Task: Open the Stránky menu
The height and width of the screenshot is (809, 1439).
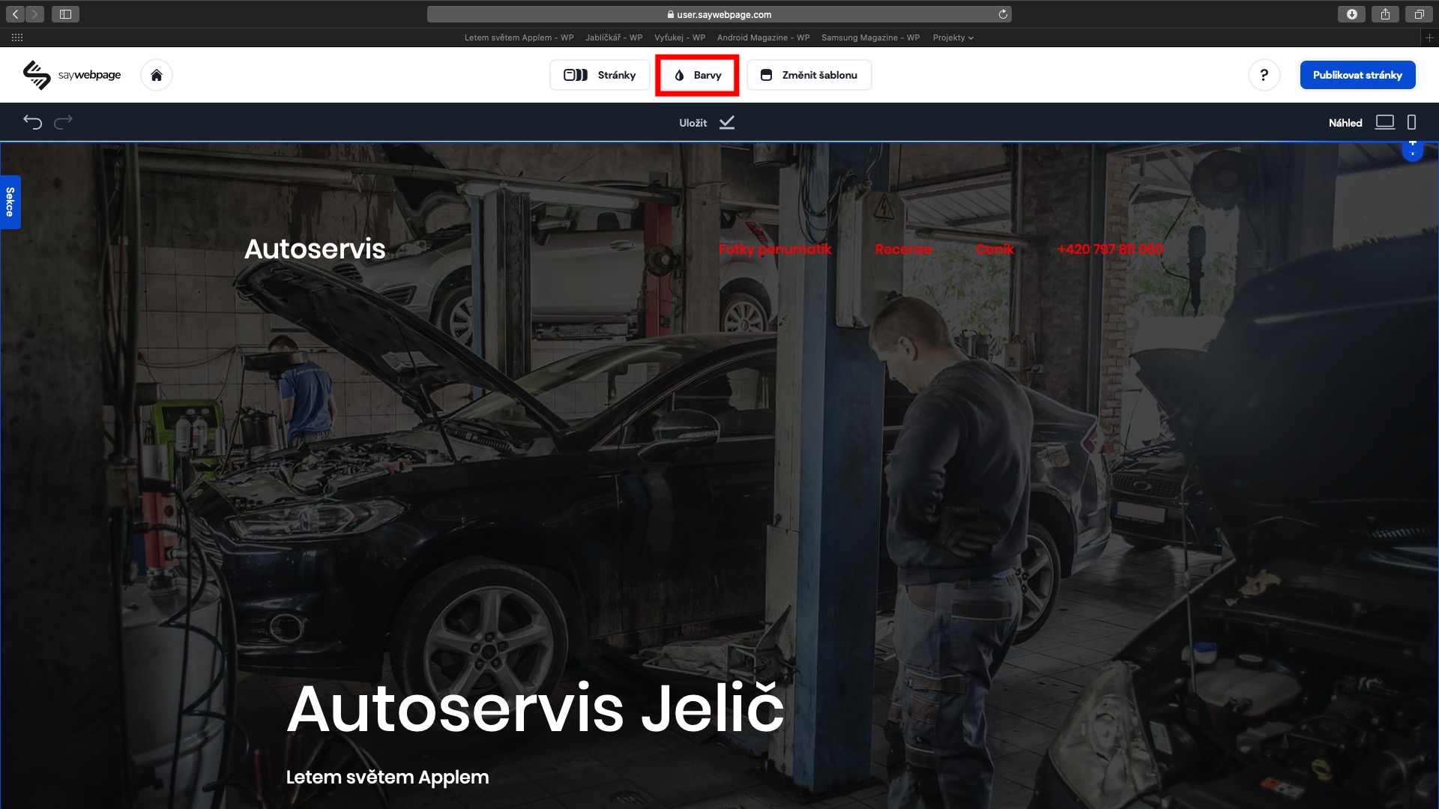Action: [600, 75]
